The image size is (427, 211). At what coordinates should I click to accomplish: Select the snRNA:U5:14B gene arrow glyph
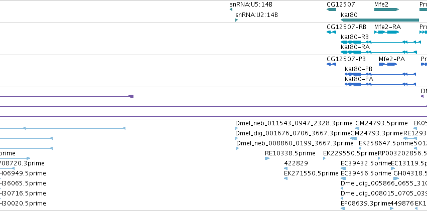coord(231,10)
